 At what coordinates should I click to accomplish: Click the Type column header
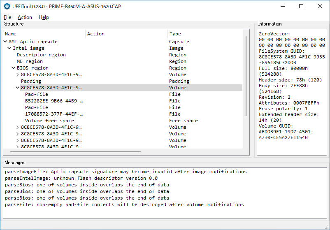coord(205,34)
